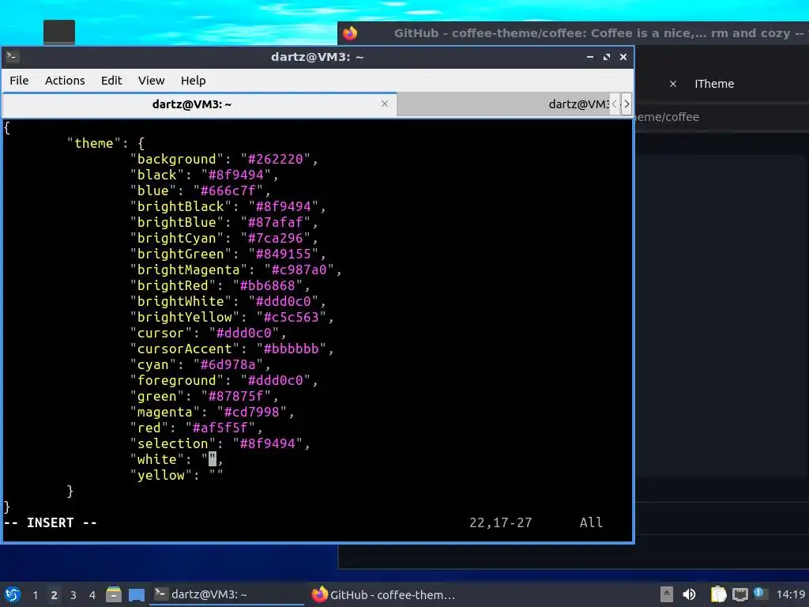The height and width of the screenshot is (607, 809).
Task: Click the "background" key in editor
Action: coord(176,159)
